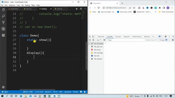This screenshot has width=175, height=98.
Task: Share this page from the address bar
Action: (x=130, y=8)
